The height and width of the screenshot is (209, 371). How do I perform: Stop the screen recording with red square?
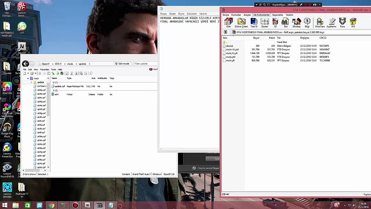pyautogui.click(x=310, y=5)
